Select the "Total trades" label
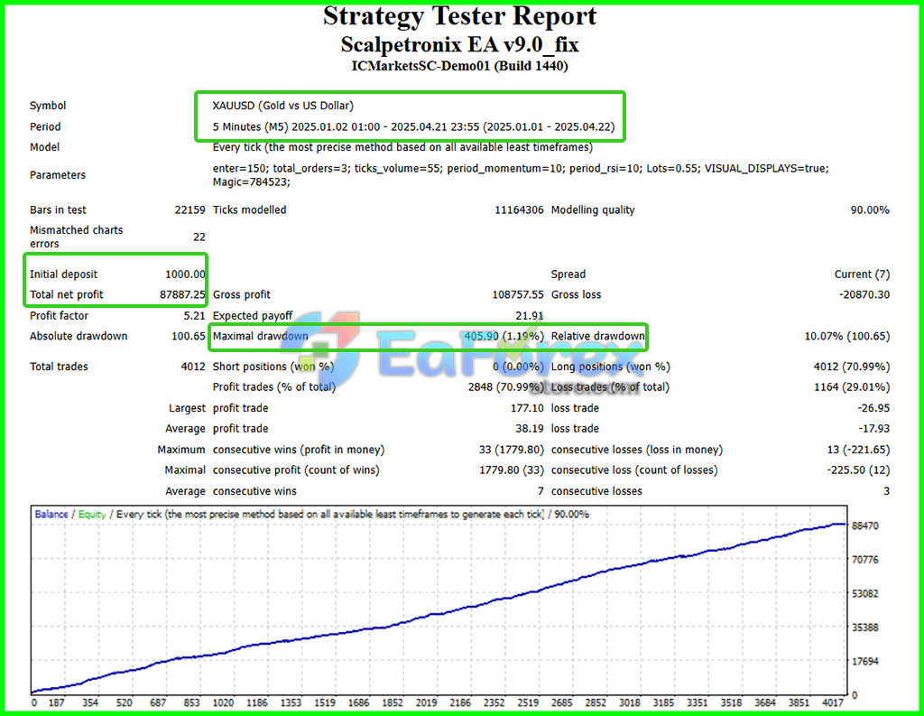This screenshot has height=716, width=924. (x=59, y=367)
